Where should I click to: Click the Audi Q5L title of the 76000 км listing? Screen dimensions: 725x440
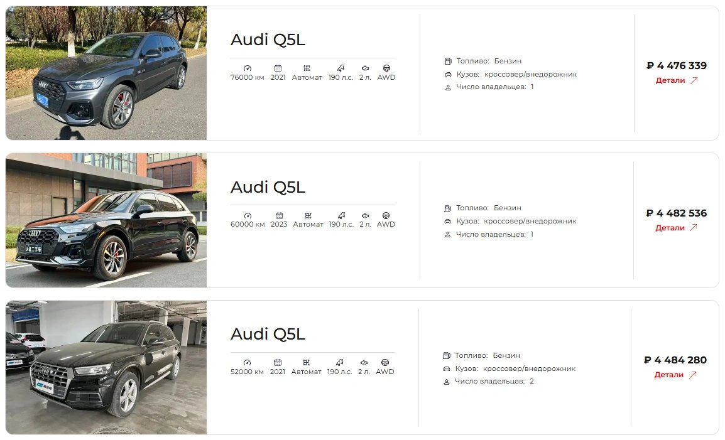[268, 40]
